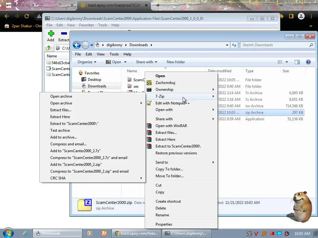Select Downloads in navigation pane
The height and width of the screenshot is (238, 318).
click(x=97, y=86)
